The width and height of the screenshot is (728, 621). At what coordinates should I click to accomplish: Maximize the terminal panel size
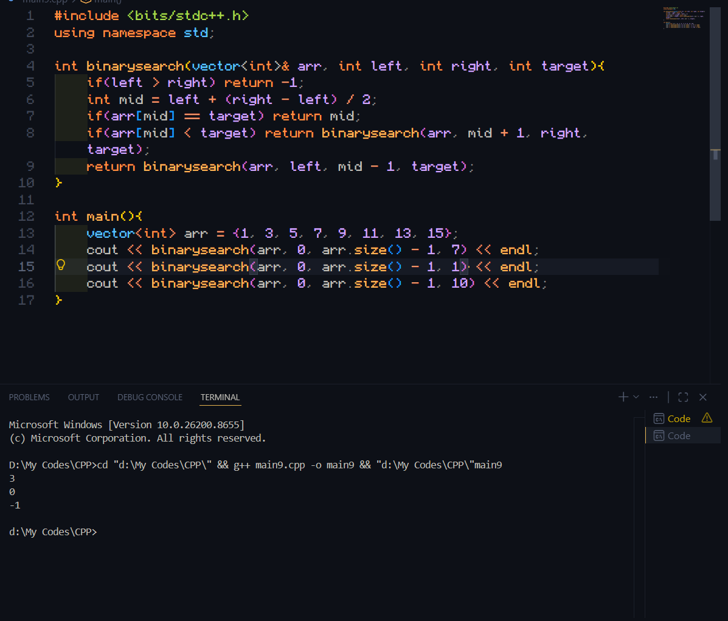(683, 397)
